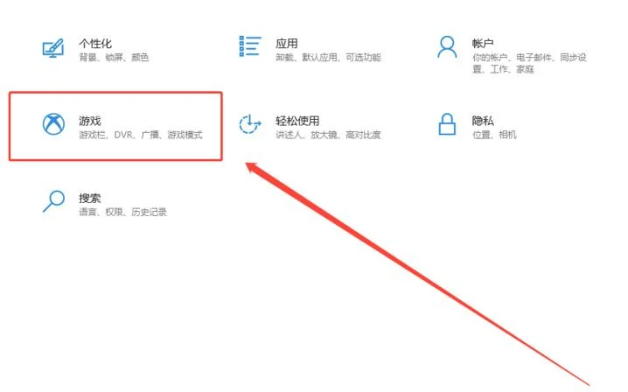Click the Xbox logo icon for 游戏
This screenshot has height=392, width=628.
53,124
